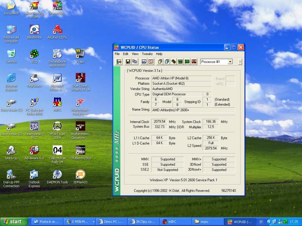The height and width of the screenshot is (226, 302).
Task: Select the Disco locale (C) drive icon
Action: 11,105
